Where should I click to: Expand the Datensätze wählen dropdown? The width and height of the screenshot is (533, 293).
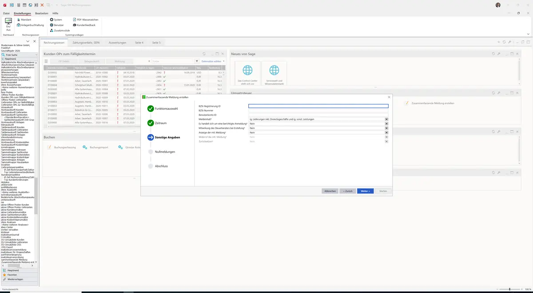coord(213,61)
